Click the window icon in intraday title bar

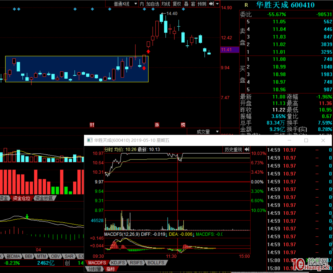pos(90,140)
